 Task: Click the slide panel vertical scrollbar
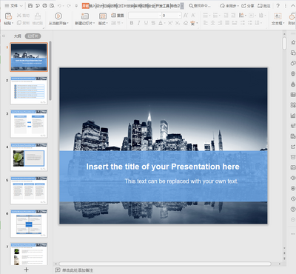pyautogui.click(x=50, y=70)
